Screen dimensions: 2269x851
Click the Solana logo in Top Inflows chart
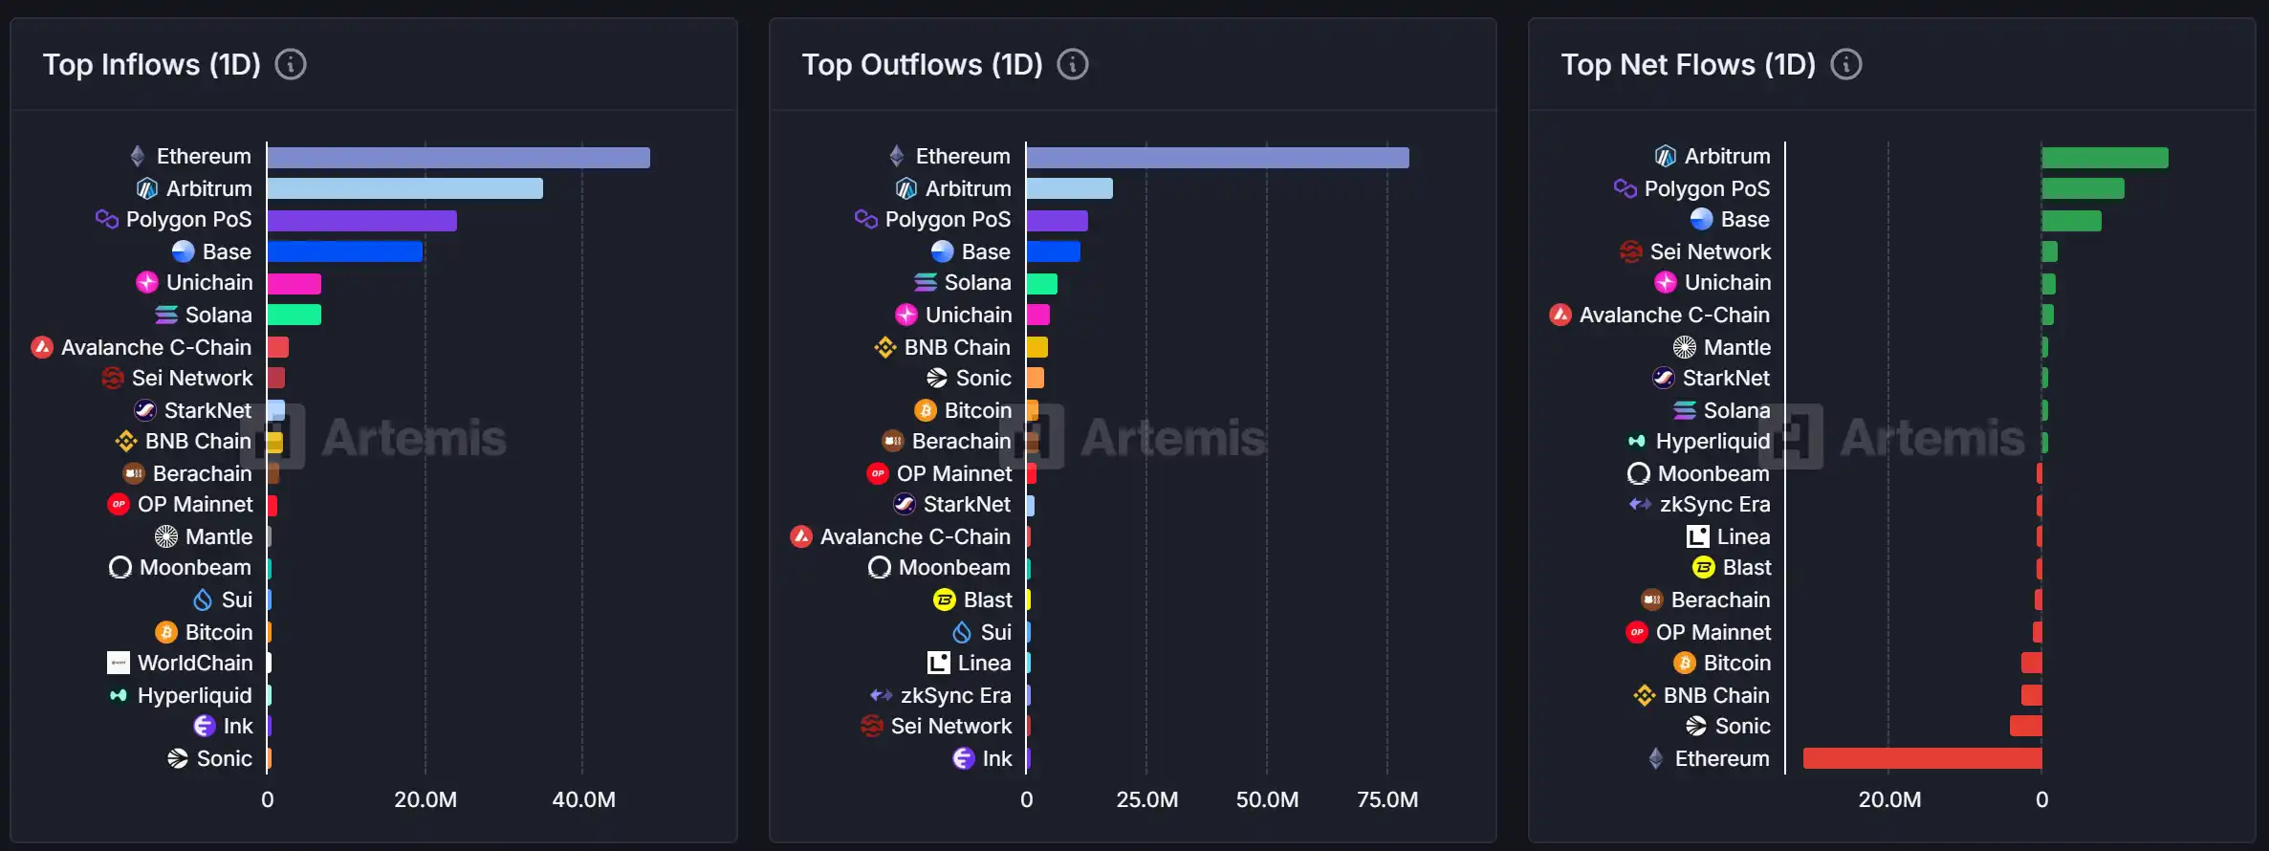(166, 315)
